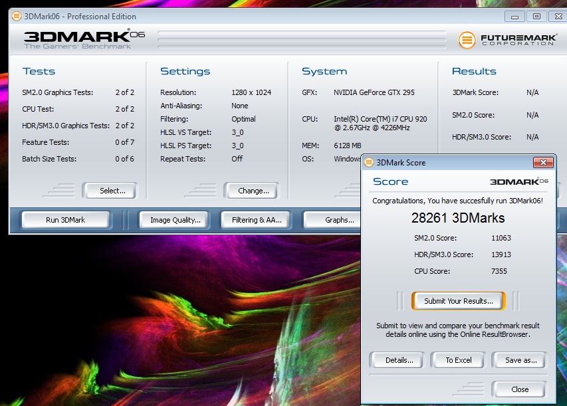Click the "Tests" section heading
This screenshot has width=567, height=406.
39,71
